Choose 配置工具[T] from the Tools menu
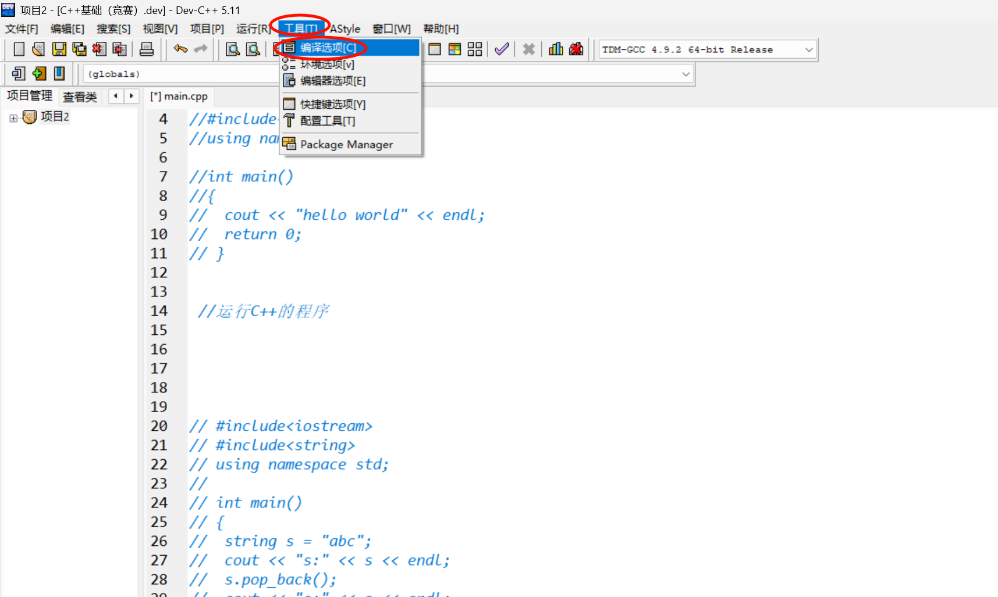This screenshot has height=597, width=998. pyautogui.click(x=350, y=121)
